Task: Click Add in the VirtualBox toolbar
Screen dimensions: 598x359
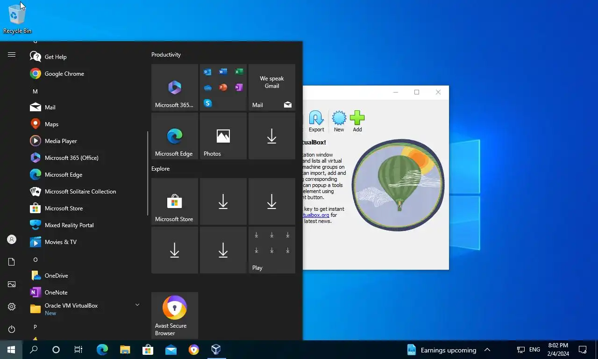Action: [x=357, y=122]
